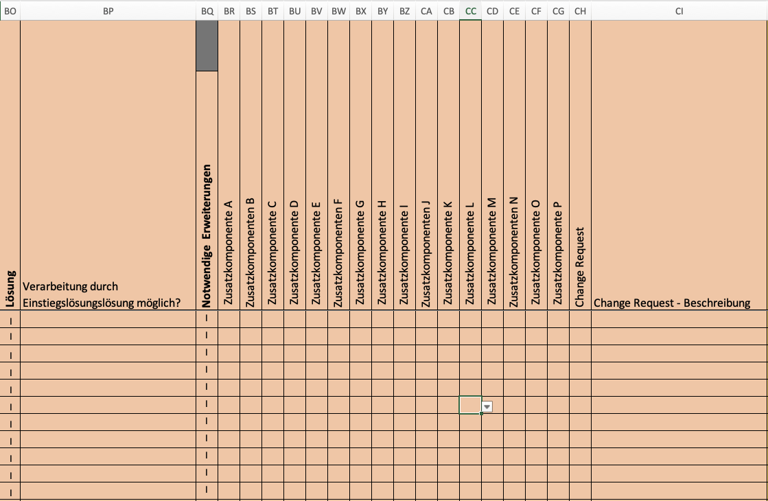Click the column CI header letter

pos(679,11)
